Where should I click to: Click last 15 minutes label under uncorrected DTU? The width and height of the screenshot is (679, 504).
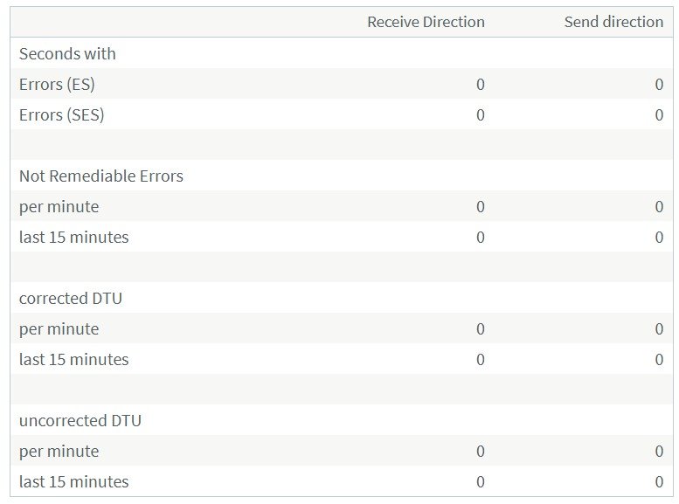[73, 481]
